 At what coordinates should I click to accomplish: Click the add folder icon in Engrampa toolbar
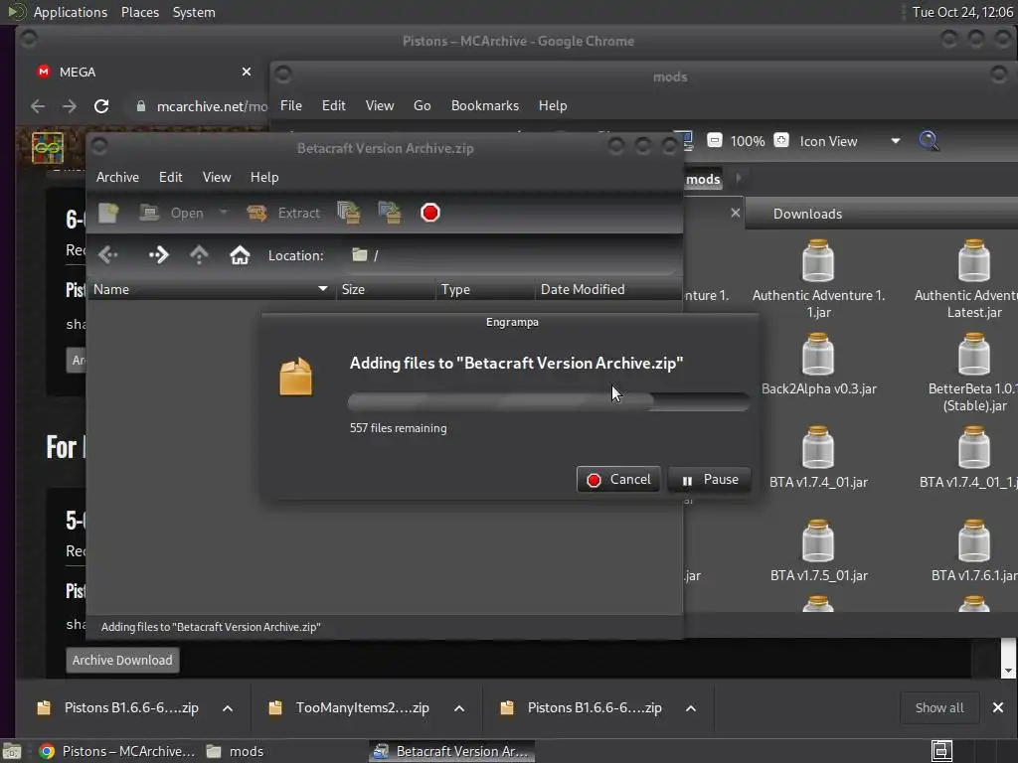390,213
